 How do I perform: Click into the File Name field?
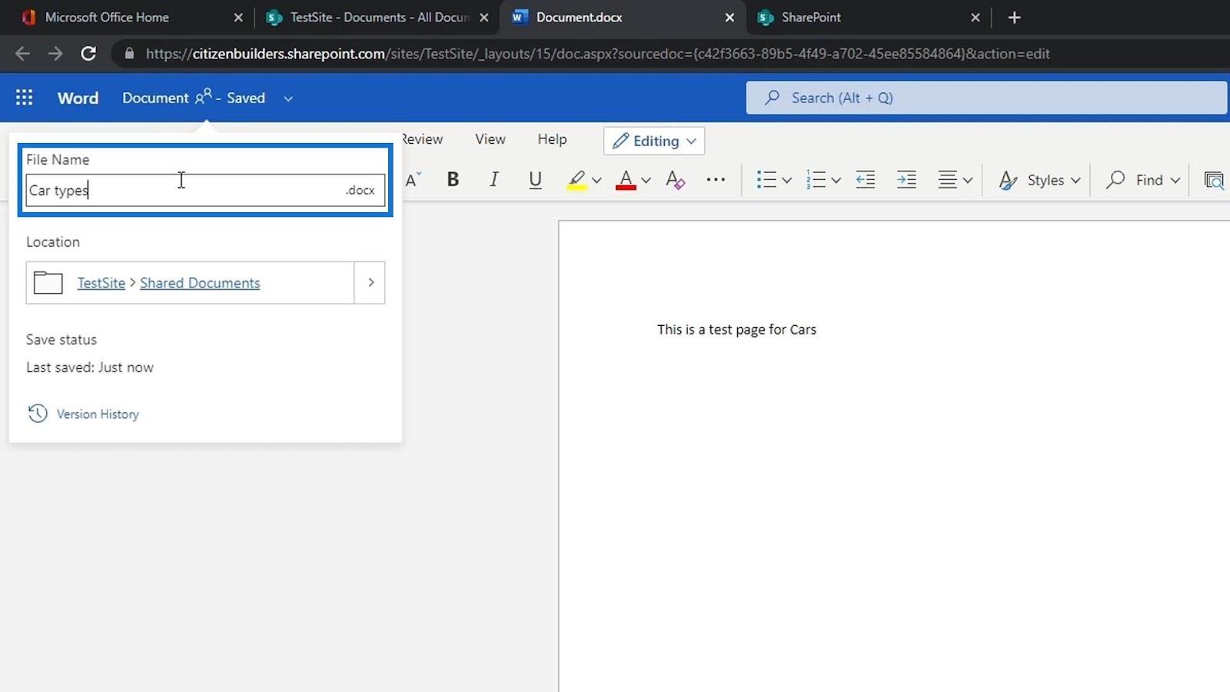pos(205,190)
